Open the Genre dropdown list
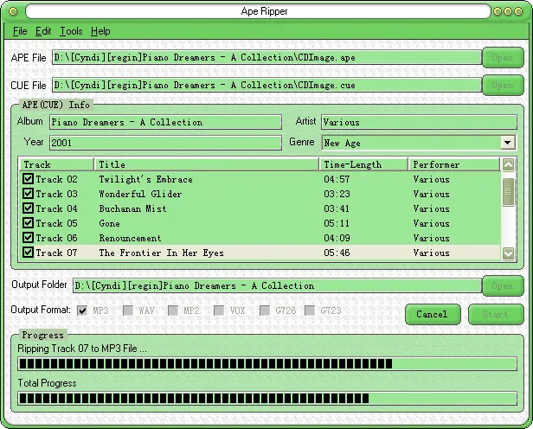 pyautogui.click(x=508, y=143)
